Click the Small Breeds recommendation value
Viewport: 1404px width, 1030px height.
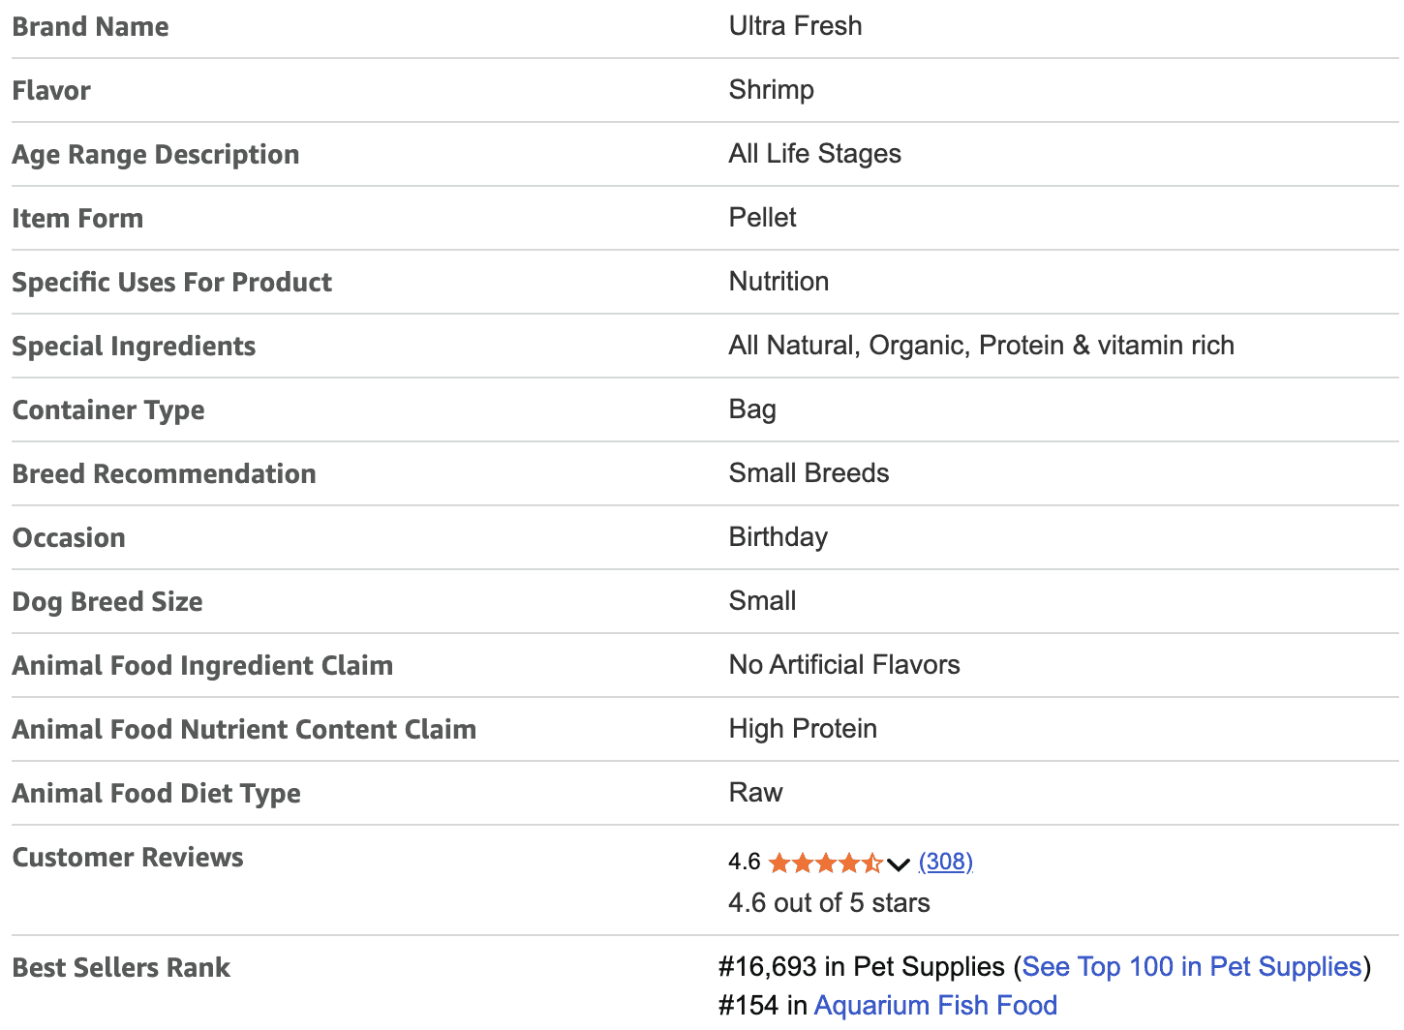[809, 473]
